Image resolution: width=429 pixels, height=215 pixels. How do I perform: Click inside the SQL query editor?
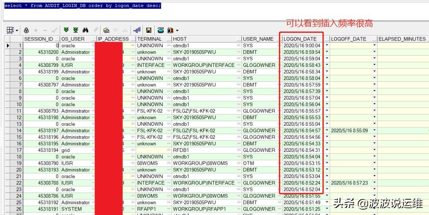(x=216, y=12)
